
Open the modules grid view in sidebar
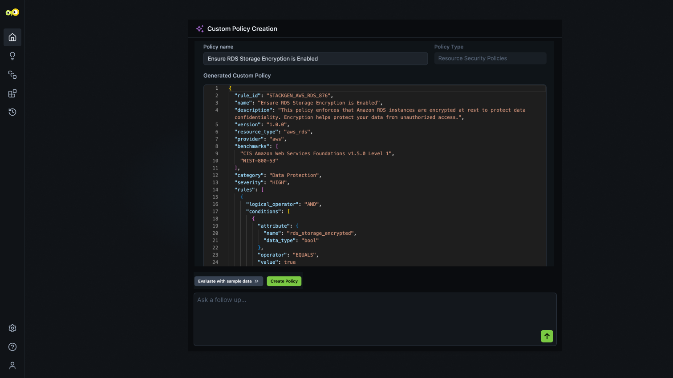point(12,93)
